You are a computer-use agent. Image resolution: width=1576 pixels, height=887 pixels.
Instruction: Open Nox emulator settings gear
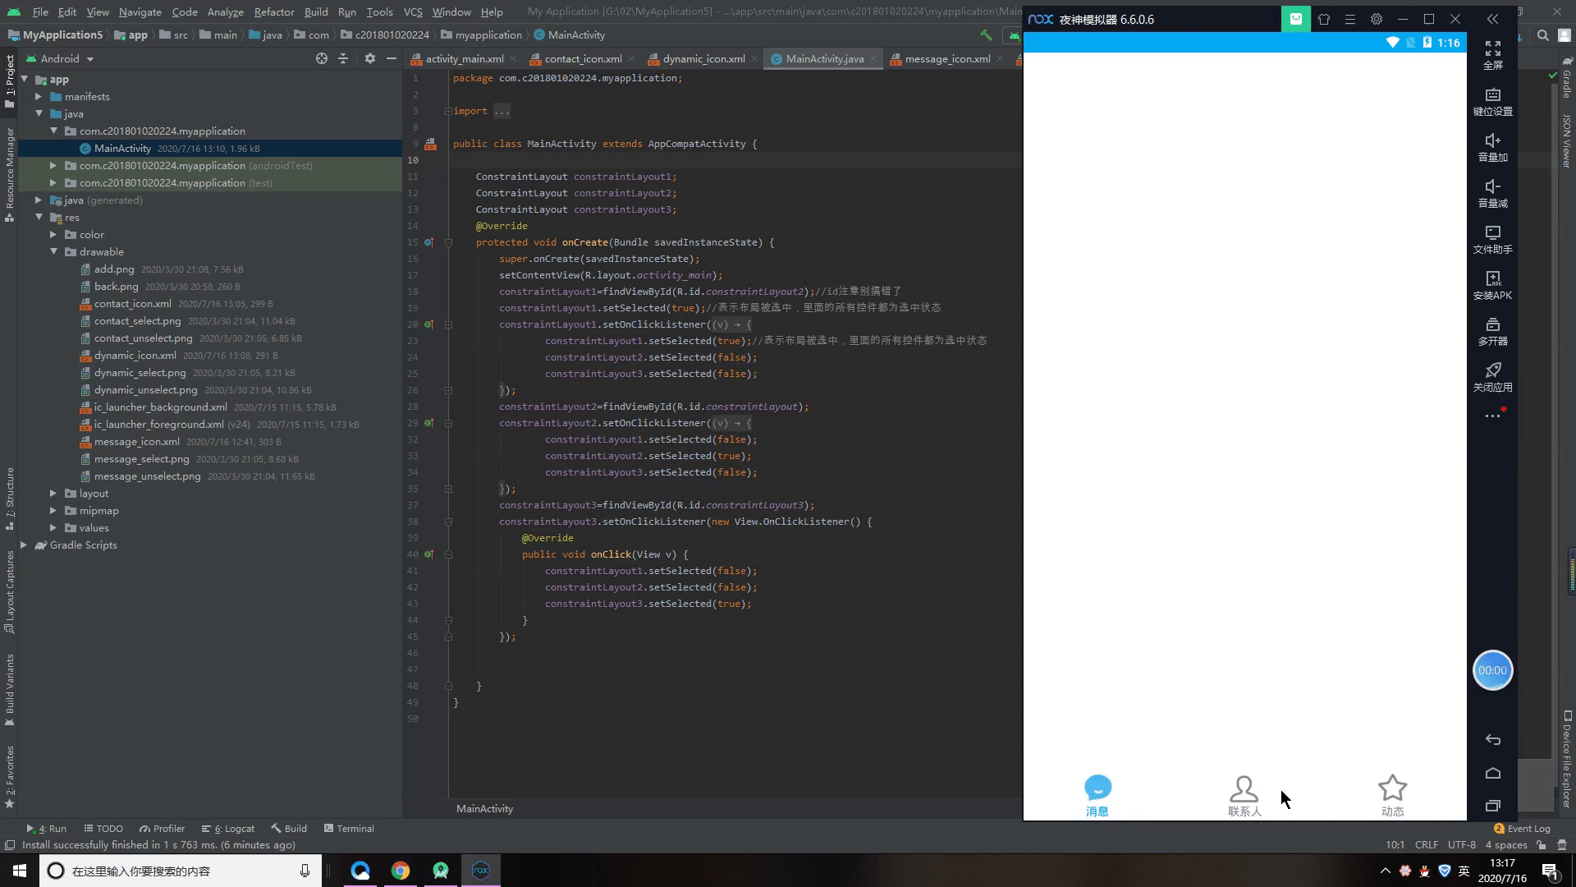tap(1377, 19)
